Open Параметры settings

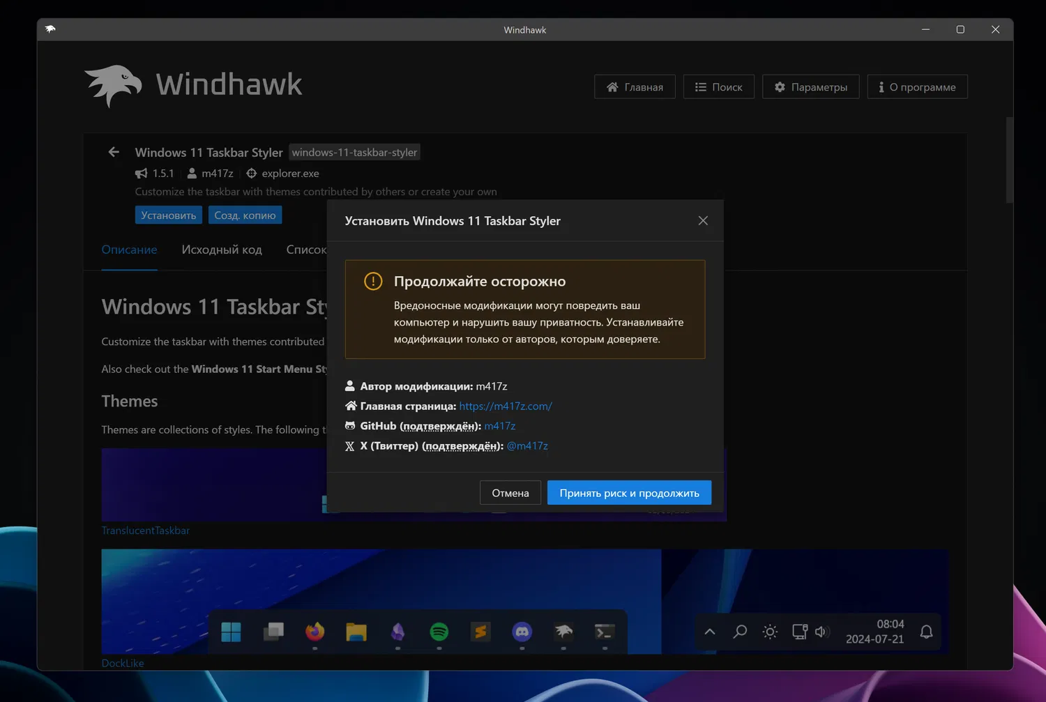(x=810, y=87)
